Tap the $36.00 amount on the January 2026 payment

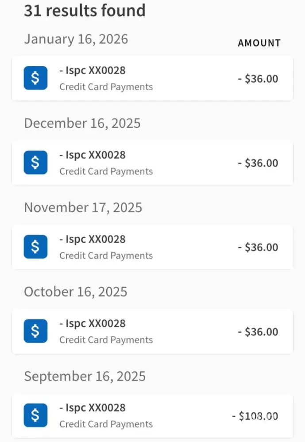[x=258, y=79]
